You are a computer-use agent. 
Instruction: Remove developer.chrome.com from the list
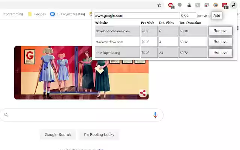click(x=220, y=31)
